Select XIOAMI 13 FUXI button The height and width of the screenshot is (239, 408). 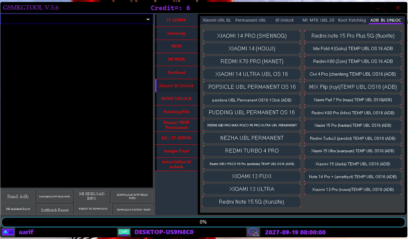coord(252,176)
